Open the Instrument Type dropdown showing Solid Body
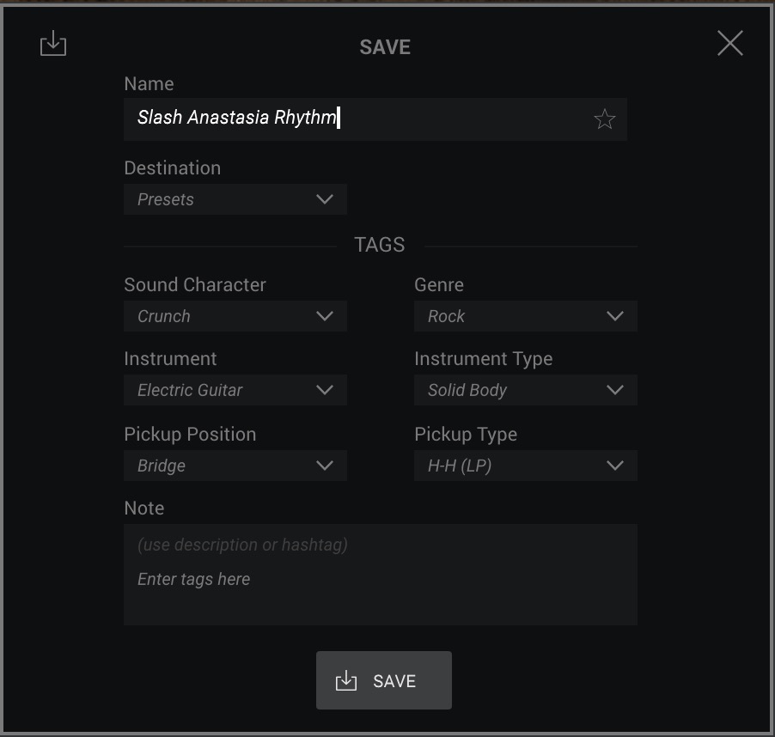Viewport: 775px width, 737px height. 525,390
